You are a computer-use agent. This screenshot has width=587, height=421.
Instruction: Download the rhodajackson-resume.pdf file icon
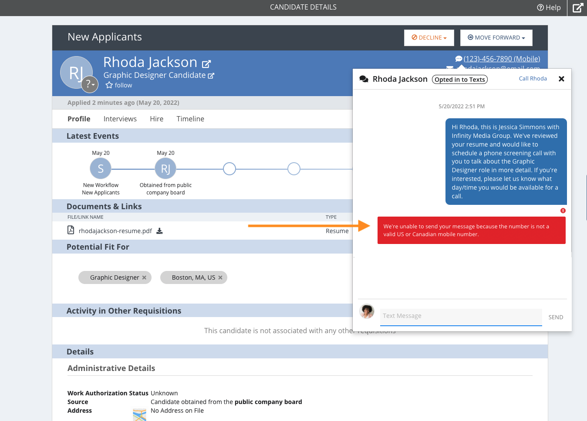point(159,231)
